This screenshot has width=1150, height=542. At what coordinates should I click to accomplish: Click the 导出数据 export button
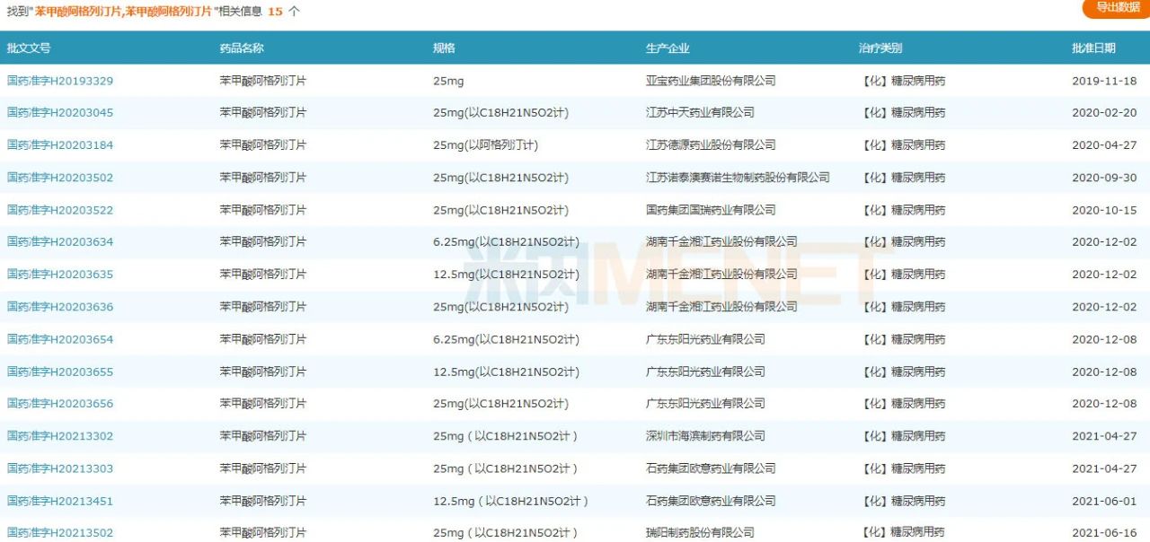tap(1117, 7)
